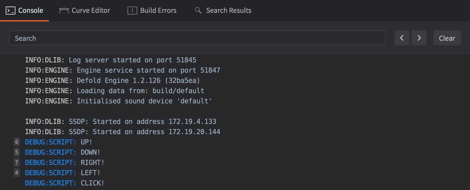
Task: Focus the console Search field
Action: click(197, 38)
